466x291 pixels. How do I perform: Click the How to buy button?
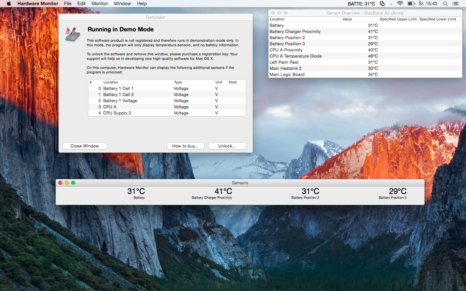(x=185, y=146)
